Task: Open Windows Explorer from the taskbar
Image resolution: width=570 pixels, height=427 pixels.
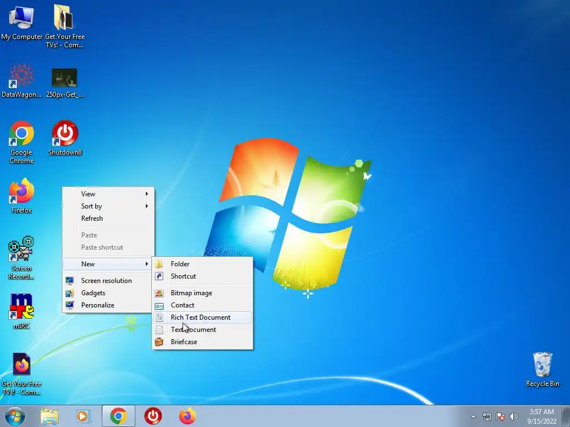Action: click(x=50, y=416)
